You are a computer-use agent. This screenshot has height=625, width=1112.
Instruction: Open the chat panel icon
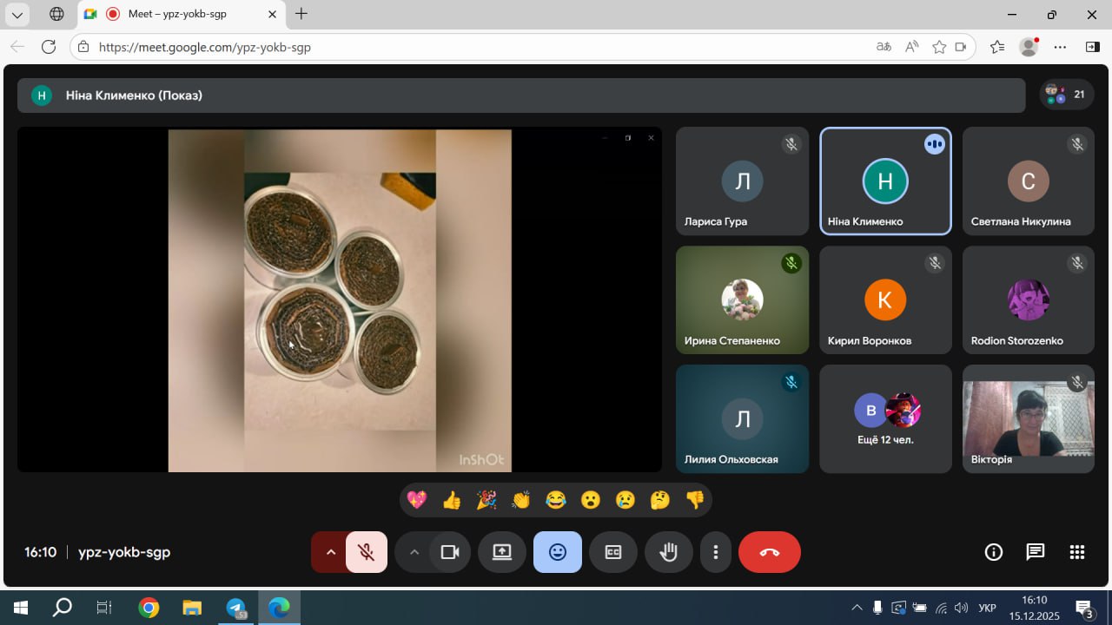[1035, 552]
